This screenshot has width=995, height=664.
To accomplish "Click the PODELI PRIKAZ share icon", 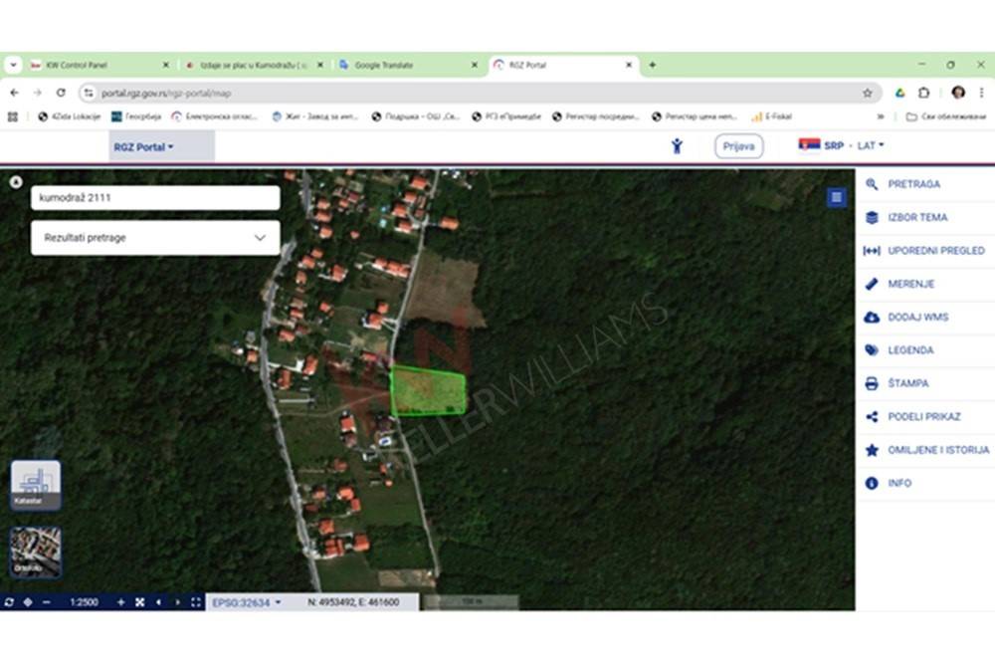I will [872, 416].
